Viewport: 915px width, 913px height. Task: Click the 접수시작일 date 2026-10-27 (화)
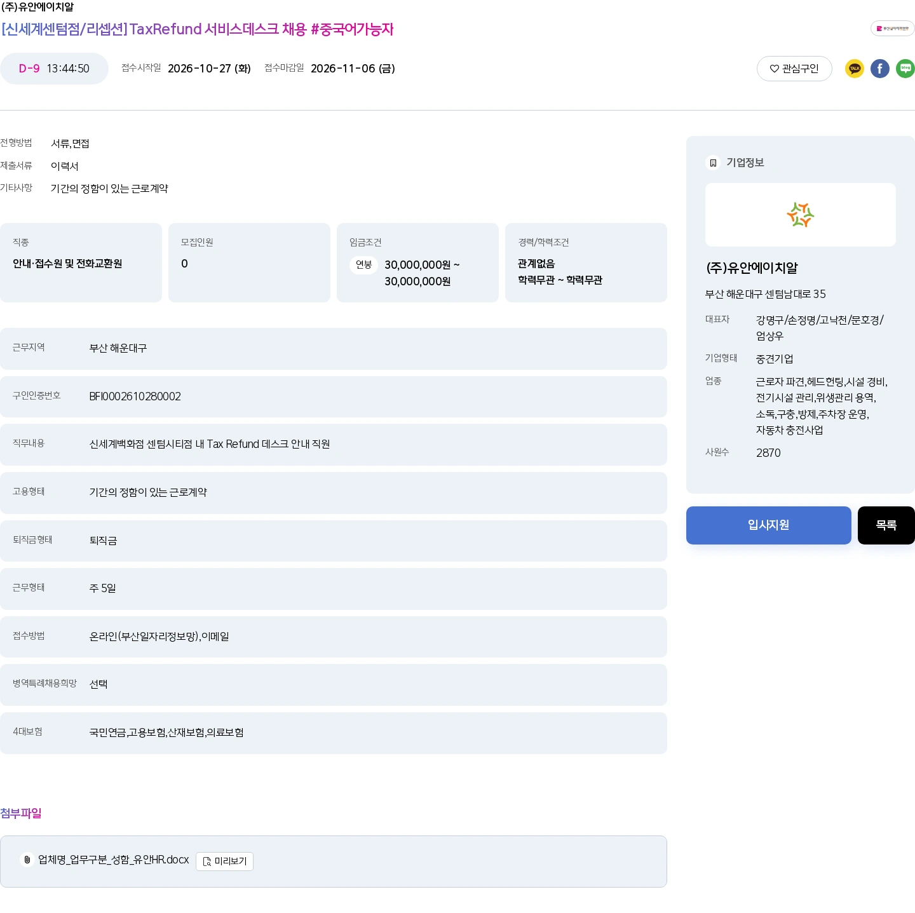pos(209,69)
